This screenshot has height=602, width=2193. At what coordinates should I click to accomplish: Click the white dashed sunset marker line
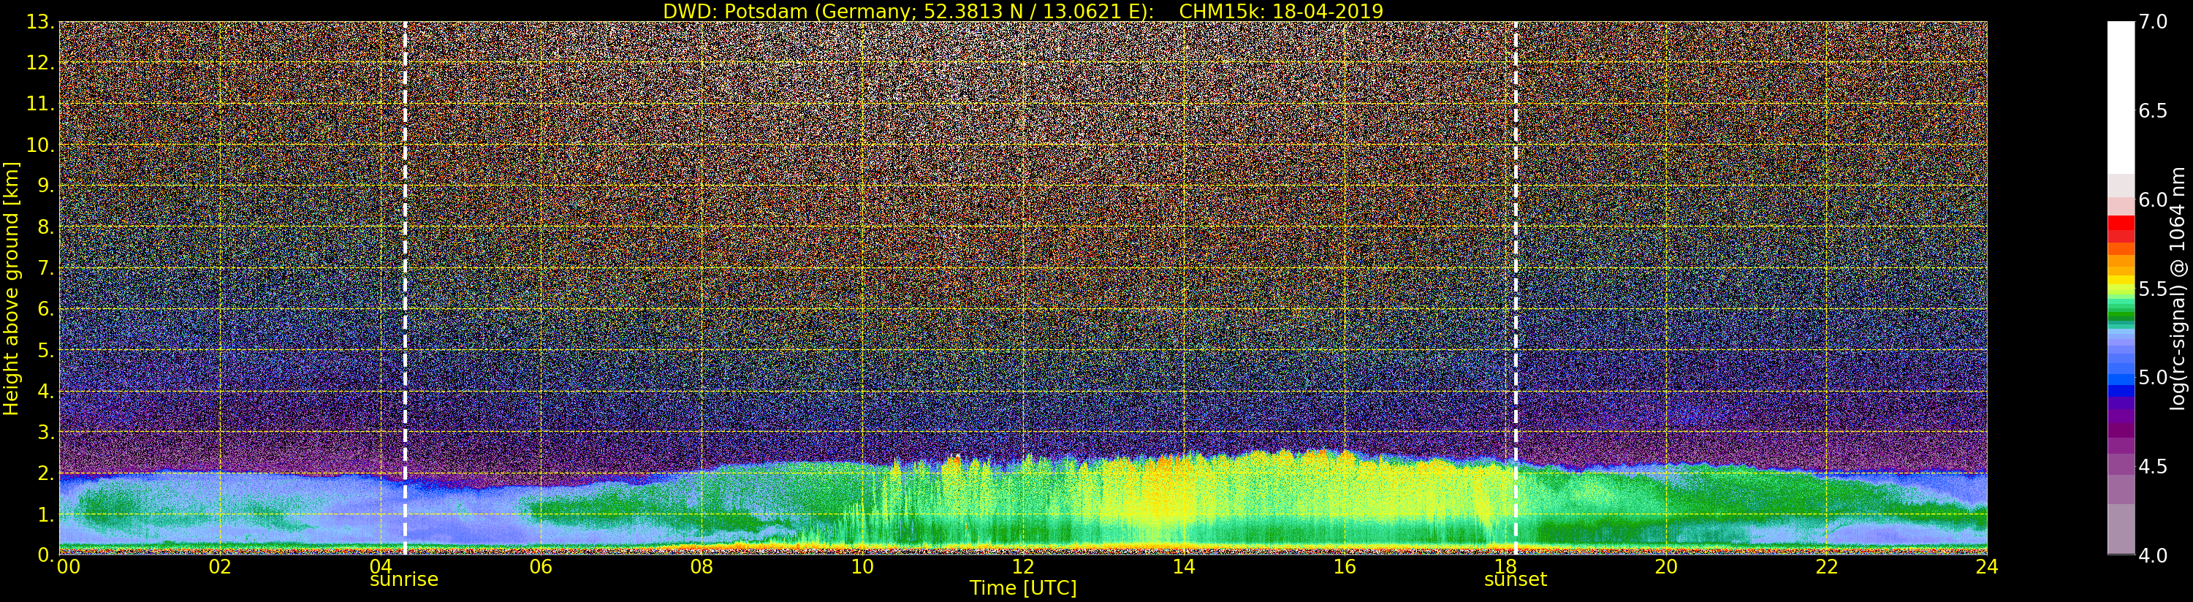pyautogui.click(x=1516, y=288)
